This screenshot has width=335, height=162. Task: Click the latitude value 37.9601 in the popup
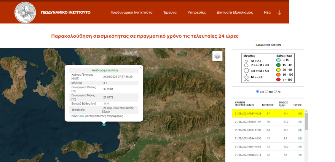(108, 89)
